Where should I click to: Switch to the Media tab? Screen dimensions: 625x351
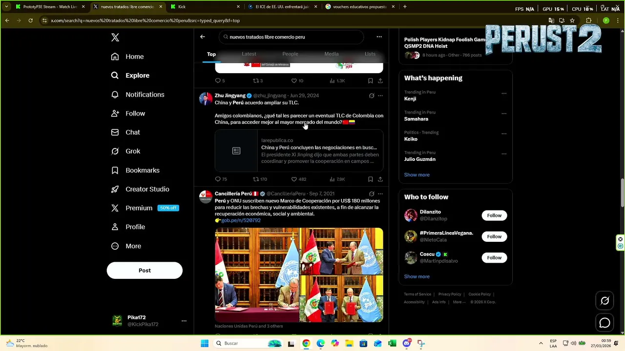332,54
